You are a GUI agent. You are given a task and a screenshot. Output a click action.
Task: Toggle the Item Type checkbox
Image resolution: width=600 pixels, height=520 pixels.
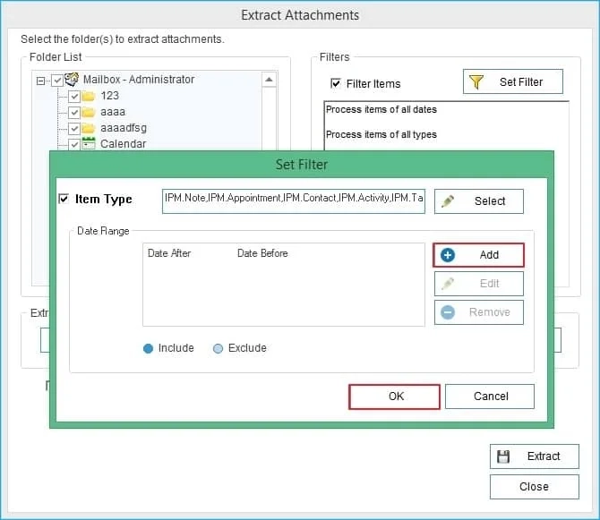pyautogui.click(x=64, y=199)
